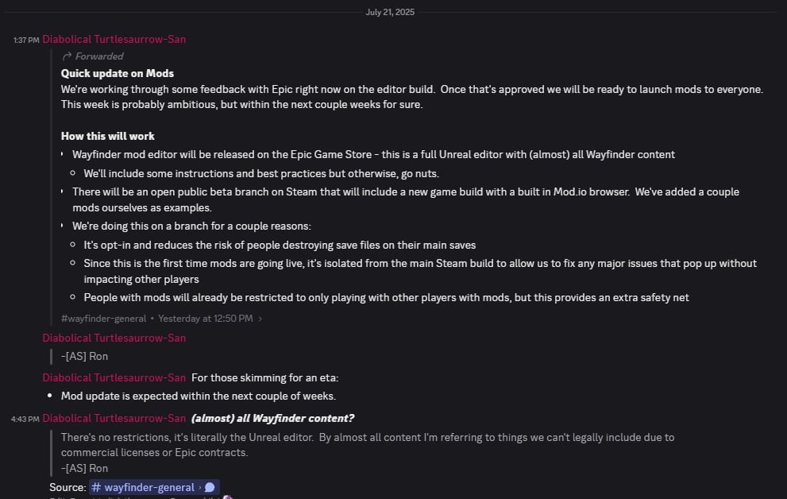This screenshot has height=499, width=787.
Task: Click the speech bubble icon beside wayfinder-general
Action: point(210,487)
